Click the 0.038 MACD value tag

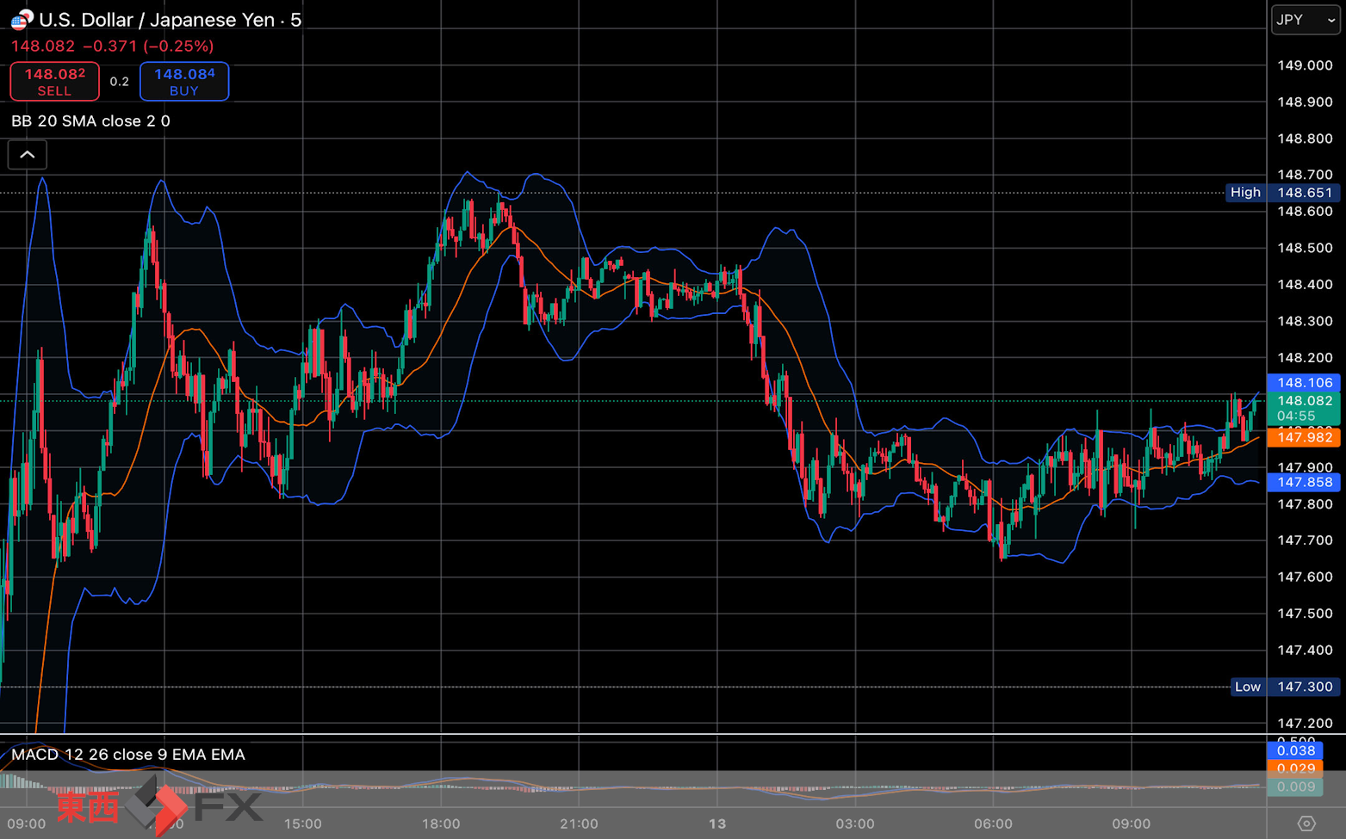1295,750
